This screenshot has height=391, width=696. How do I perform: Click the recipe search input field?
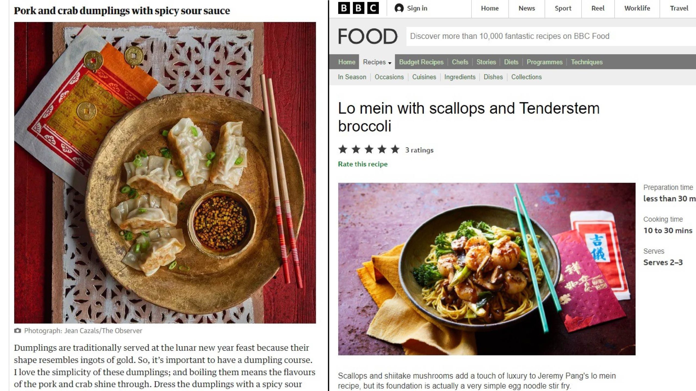point(551,36)
